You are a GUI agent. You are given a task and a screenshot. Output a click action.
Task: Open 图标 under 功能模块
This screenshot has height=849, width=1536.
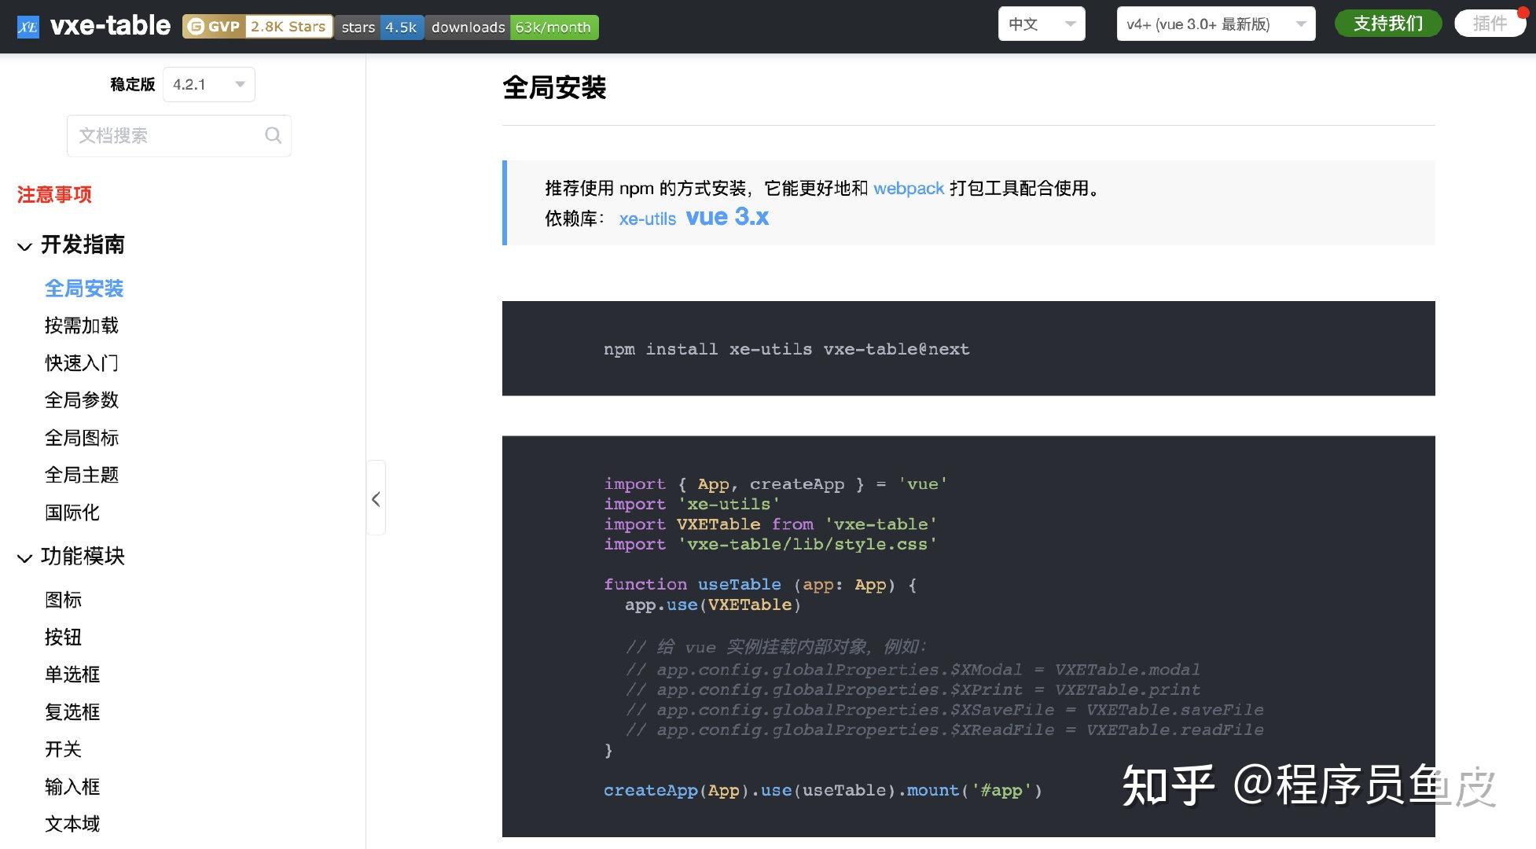[x=63, y=600]
